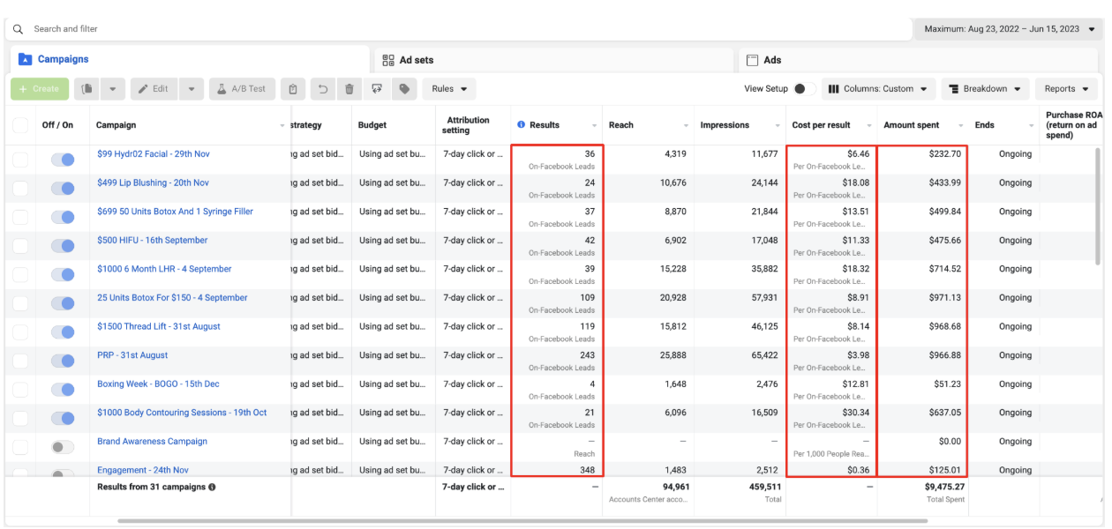Open the date range selector dropdown
This screenshot has width=1112, height=529.
(x=1009, y=29)
